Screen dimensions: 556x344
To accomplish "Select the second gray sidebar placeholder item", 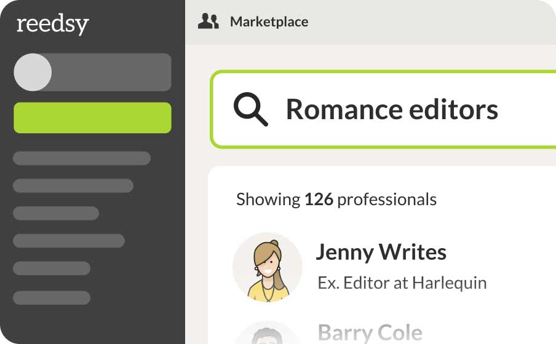I will [x=73, y=186].
